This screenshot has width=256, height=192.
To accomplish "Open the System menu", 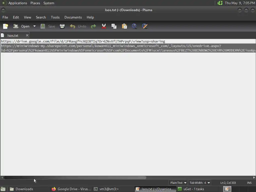I will click(x=49, y=3).
